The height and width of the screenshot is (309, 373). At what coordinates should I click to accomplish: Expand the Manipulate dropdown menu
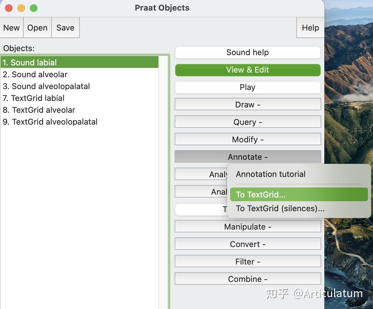[x=248, y=227]
